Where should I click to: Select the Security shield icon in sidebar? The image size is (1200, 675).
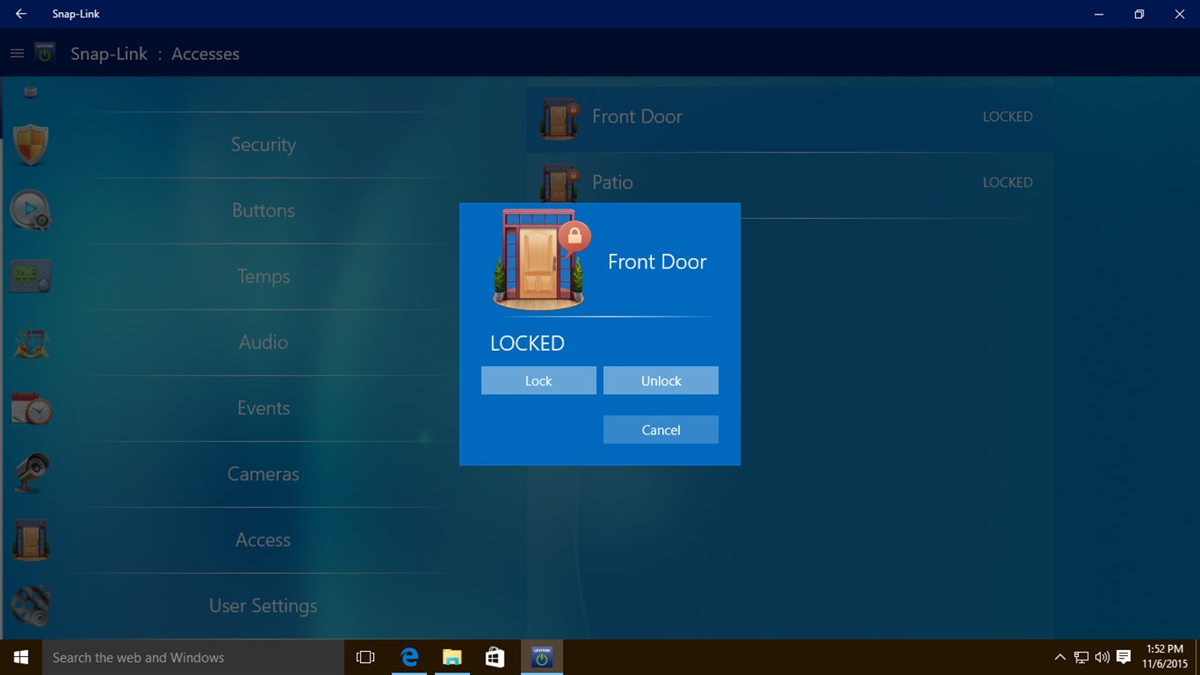pyautogui.click(x=31, y=144)
